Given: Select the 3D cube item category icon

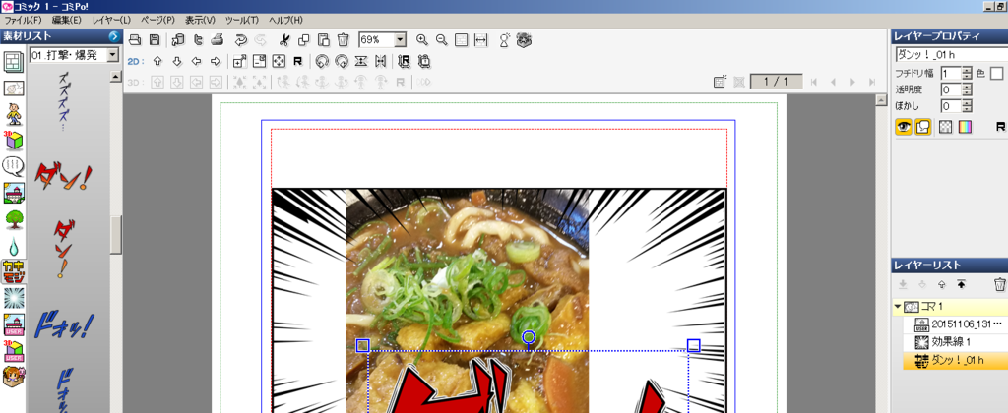Looking at the screenshot, I should pyautogui.click(x=13, y=141).
